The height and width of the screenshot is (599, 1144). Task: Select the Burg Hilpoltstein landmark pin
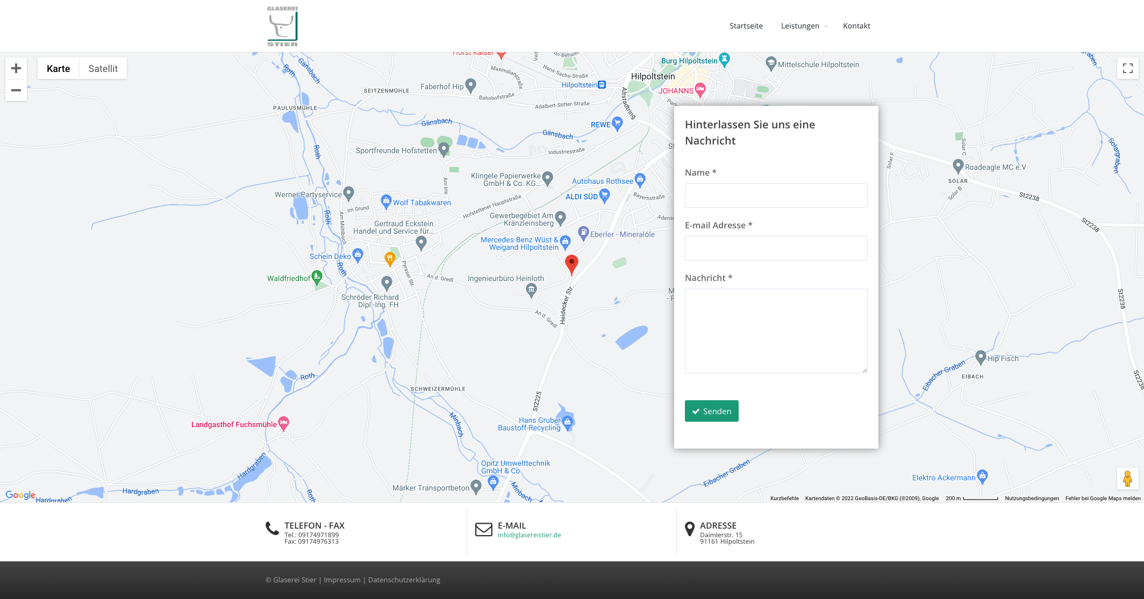pos(724,60)
